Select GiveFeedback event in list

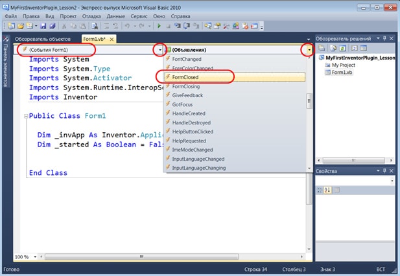235,95
